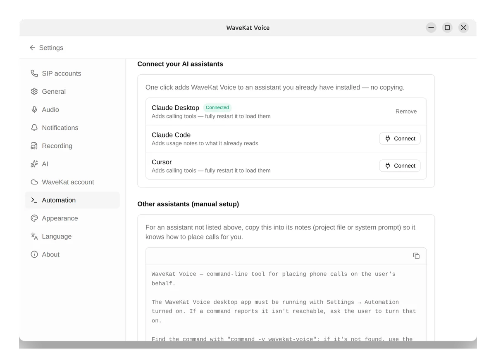This screenshot has height=360, width=496.
Task: Click the phone icon beside SIP accounts
Action: tap(34, 73)
